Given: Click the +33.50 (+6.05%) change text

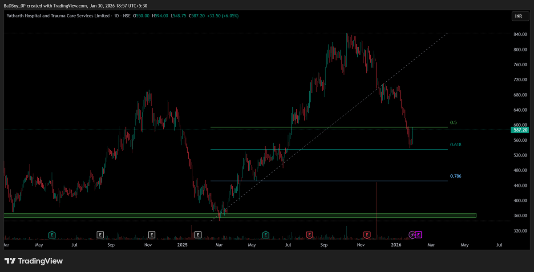Looking at the screenshot, I should [223, 16].
